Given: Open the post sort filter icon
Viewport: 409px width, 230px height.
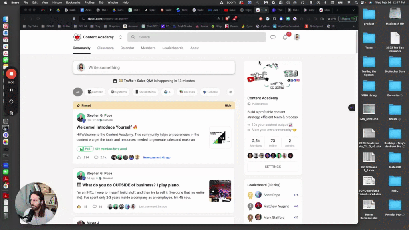Looking at the screenshot, I should tap(230, 92).
